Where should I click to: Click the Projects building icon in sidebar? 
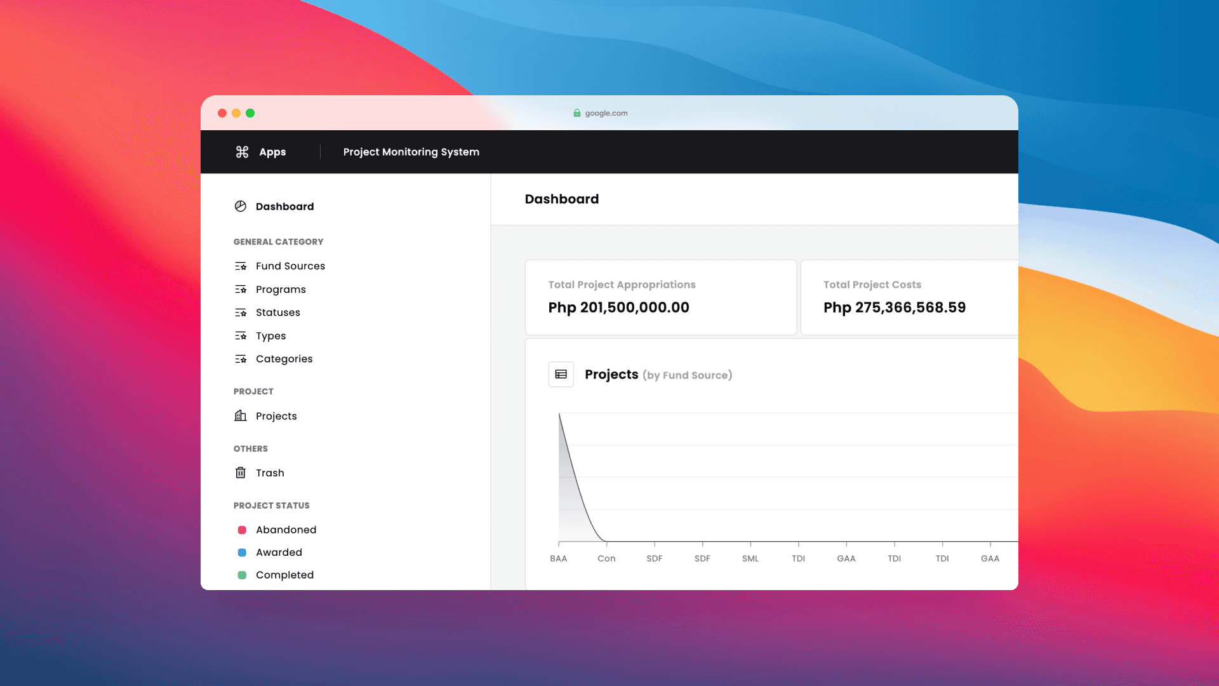click(x=241, y=416)
